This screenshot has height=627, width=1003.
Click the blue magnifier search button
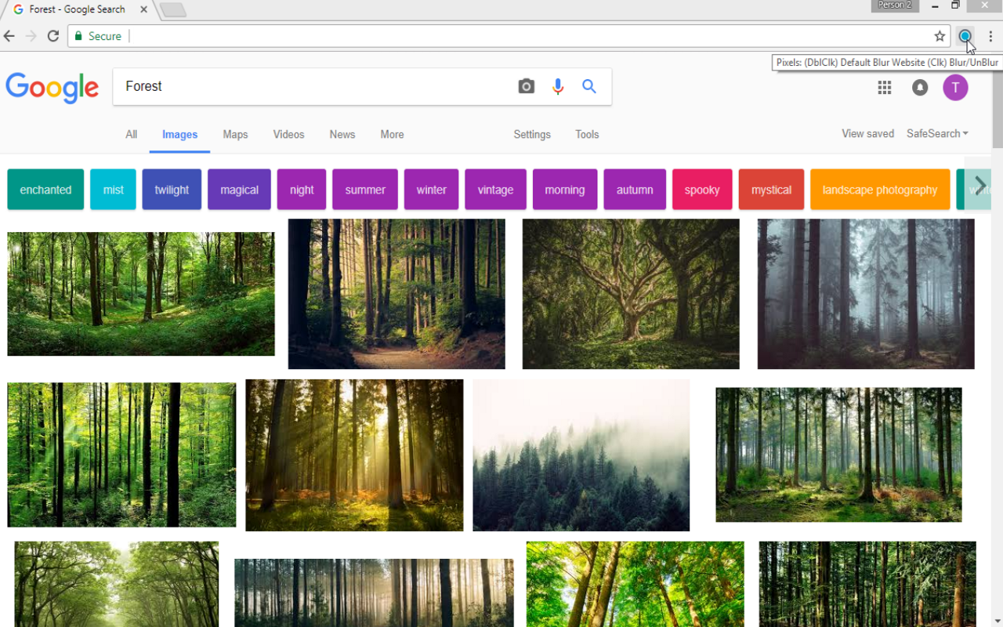pos(589,86)
